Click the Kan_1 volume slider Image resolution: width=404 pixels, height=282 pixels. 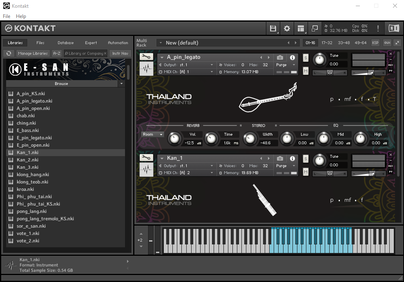pos(368,174)
